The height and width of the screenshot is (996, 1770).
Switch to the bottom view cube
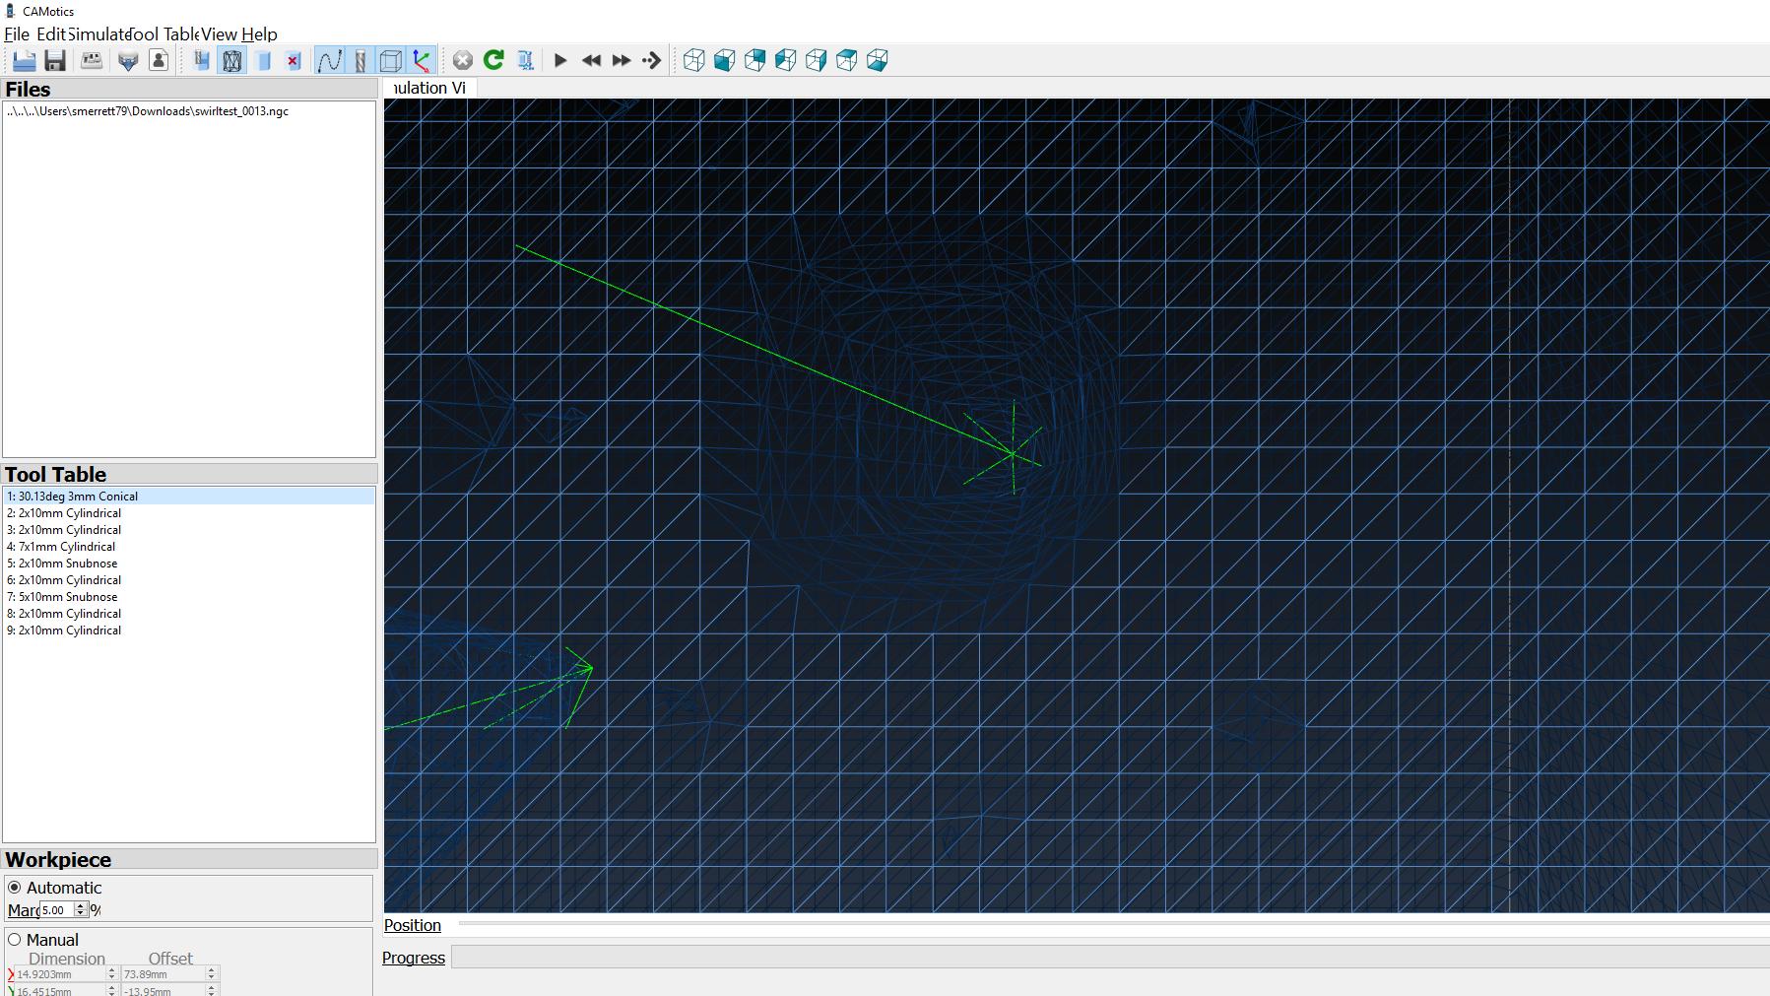tap(878, 61)
